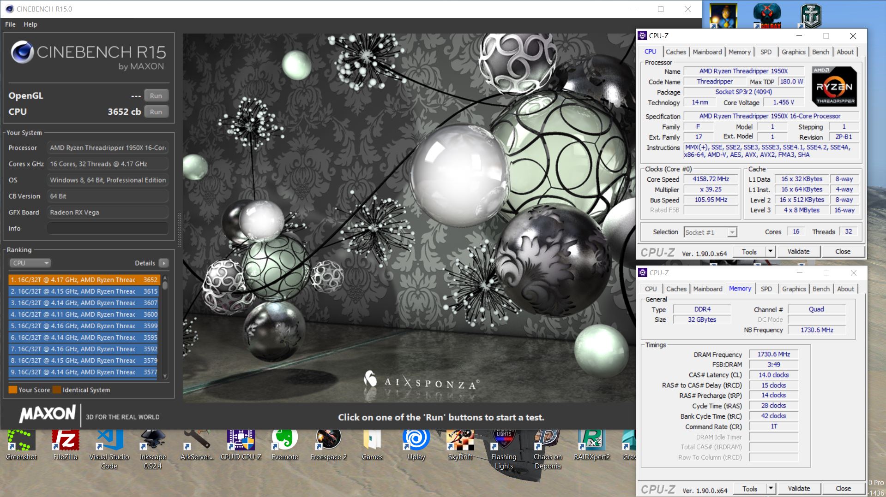The image size is (886, 497).
Task: Click the Processor field in Your System
Action: tap(108, 148)
